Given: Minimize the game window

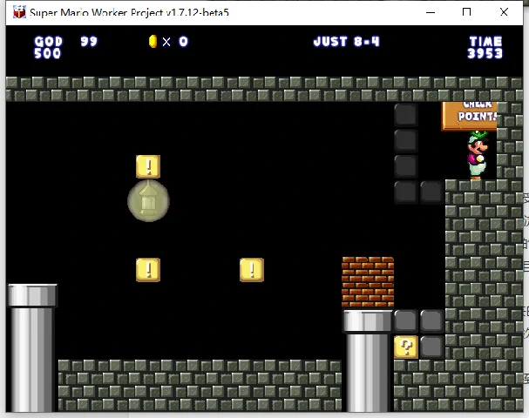Looking at the screenshot, I should (431, 12).
